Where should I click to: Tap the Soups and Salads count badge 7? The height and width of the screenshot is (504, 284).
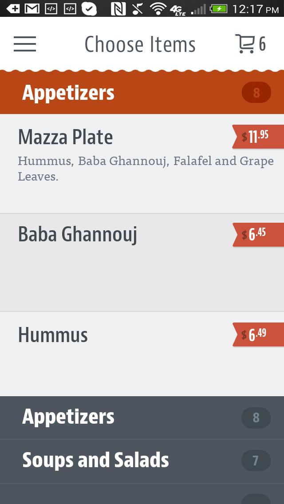(256, 461)
